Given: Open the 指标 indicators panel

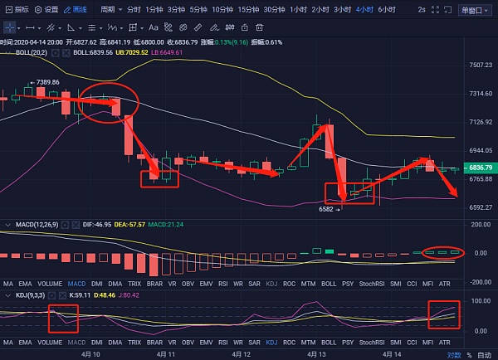Looking at the screenshot, I should [x=17, y=10].
